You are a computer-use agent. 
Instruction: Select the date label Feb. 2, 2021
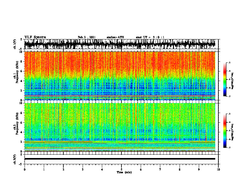[x=87, y=37]
